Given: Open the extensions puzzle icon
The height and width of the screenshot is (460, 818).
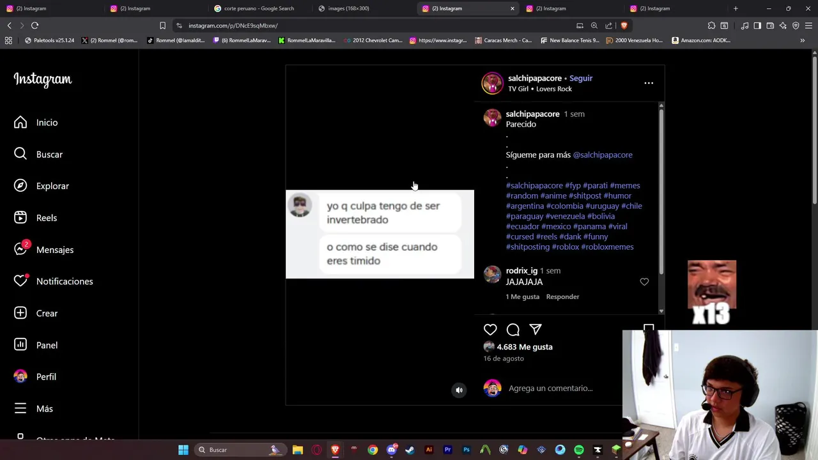Looking at the screenshot, I should [711, 26].
